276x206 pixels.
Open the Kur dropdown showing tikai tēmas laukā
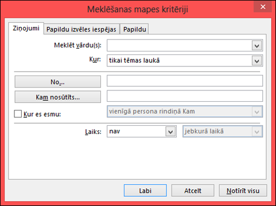[x=185, y=61]
